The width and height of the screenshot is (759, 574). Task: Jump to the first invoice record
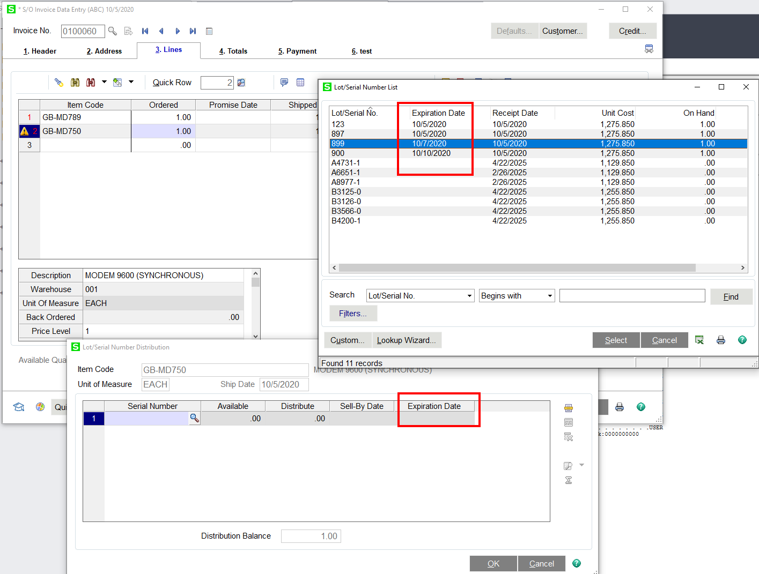[x=145, y=31]
